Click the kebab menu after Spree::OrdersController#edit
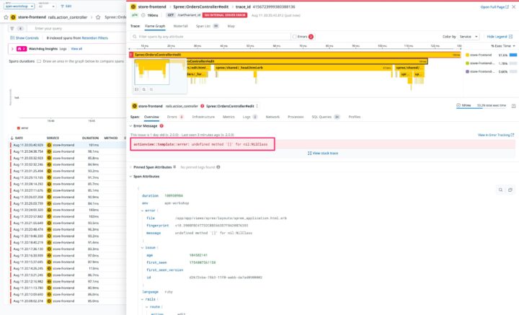Image resolution: width=519 pixels, height=315 pixels. [x=257, y=106]
